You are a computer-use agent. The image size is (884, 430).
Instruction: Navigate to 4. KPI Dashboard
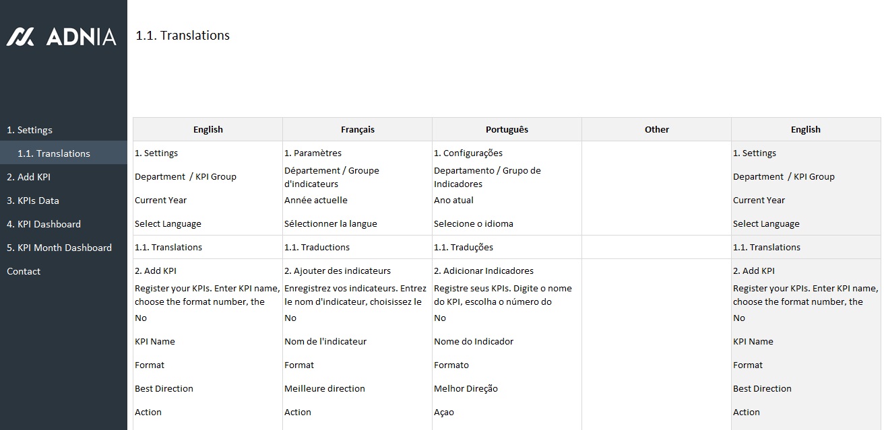pyautogui.click(x=44, y=224)
